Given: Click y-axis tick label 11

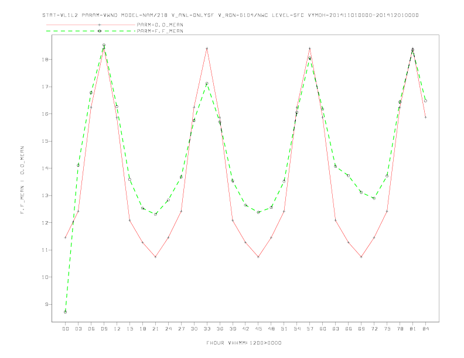Looking at the screenshot, I should click(x=45, y=250).
